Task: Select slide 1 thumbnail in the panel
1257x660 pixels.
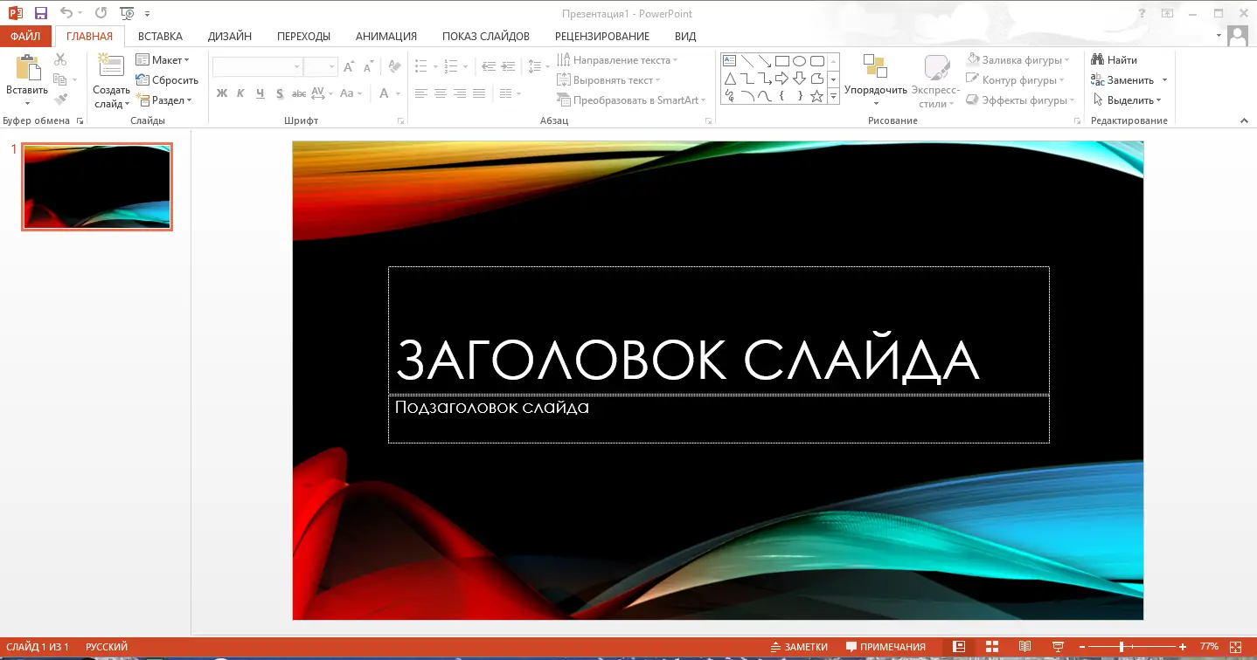Action: (96, 186)
